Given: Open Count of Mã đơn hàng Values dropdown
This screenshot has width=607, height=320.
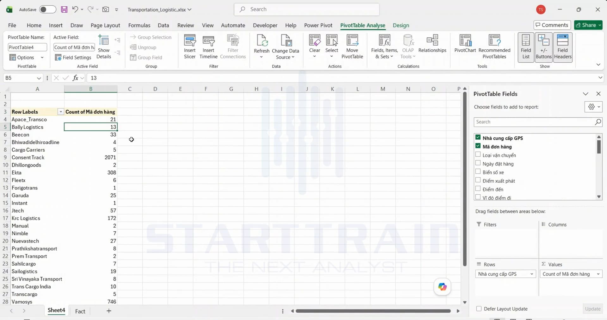Looking at the screenshot, I should tap(598, 274).
